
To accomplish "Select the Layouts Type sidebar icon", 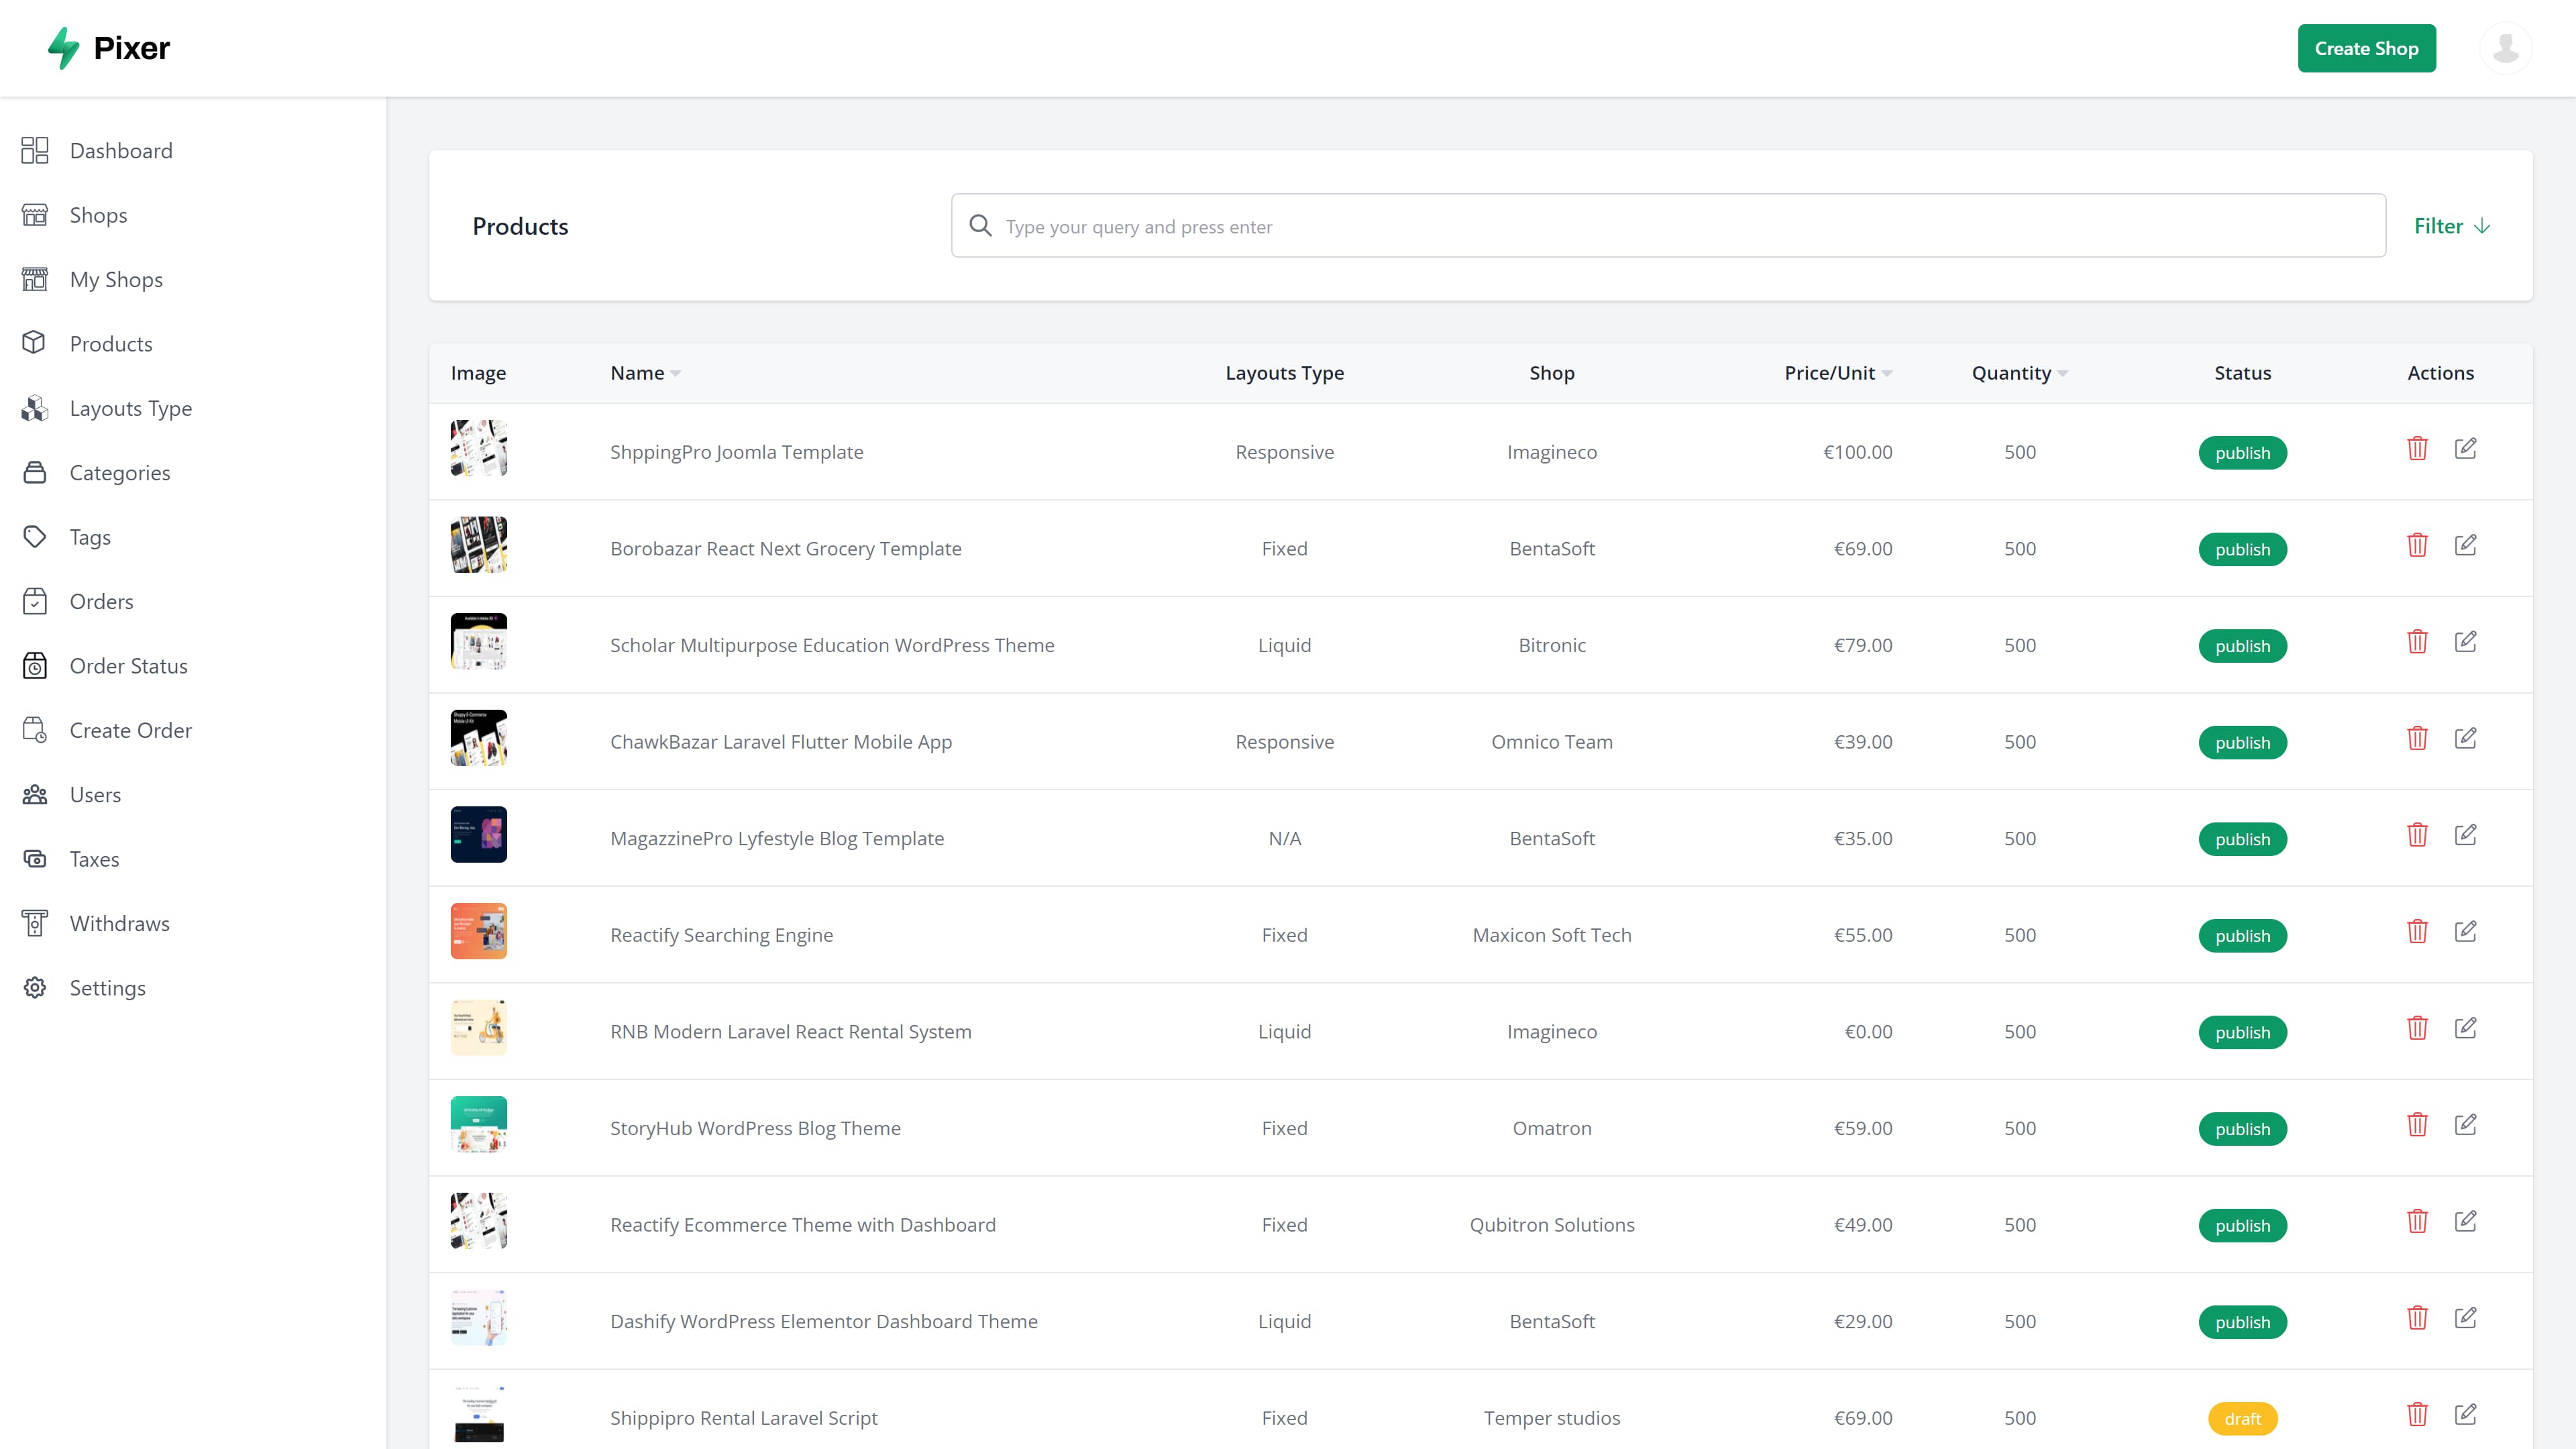I will click(35, 408).
